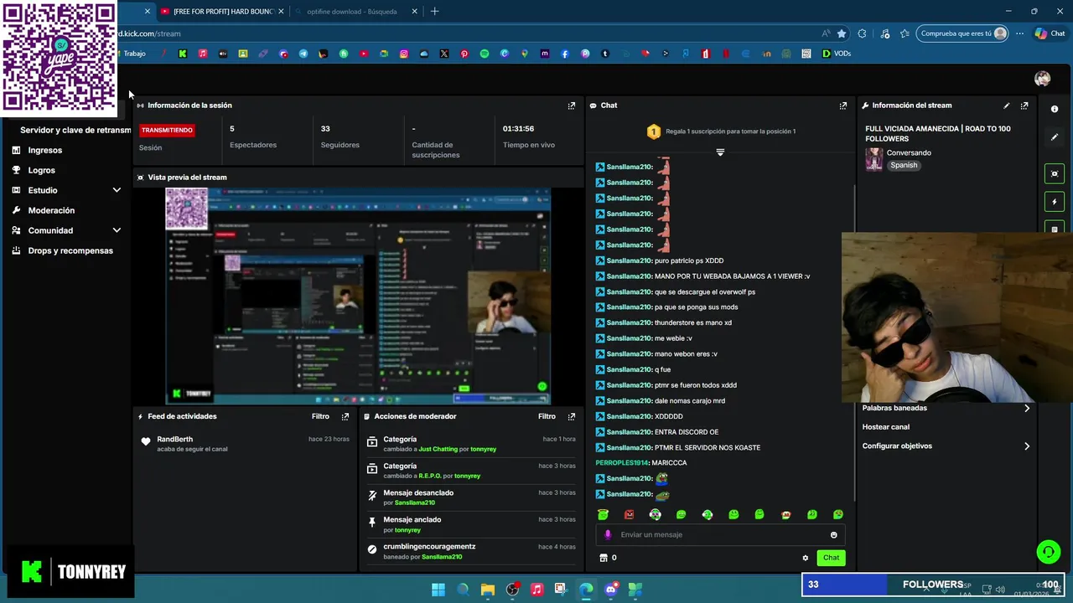Pop out the Información del stream panel

tap(1024, 106)
